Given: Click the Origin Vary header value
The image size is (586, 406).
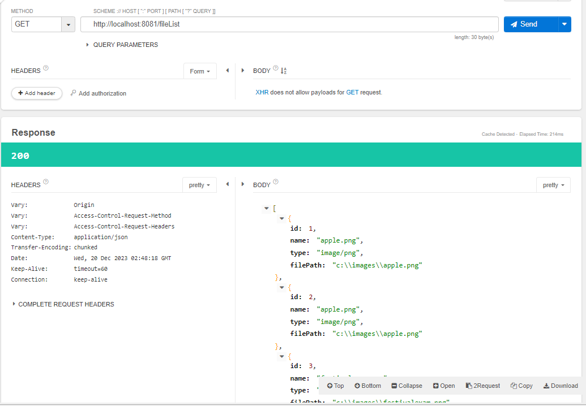Looking at the screenshot, I should 84,205.
